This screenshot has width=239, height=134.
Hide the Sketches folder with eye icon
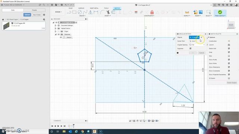tap(59, 34)
